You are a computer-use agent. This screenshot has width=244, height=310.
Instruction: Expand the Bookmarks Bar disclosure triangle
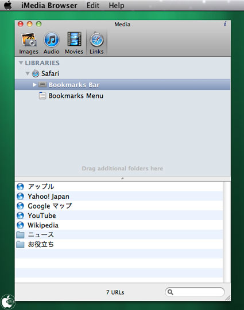tap(34, 85)
